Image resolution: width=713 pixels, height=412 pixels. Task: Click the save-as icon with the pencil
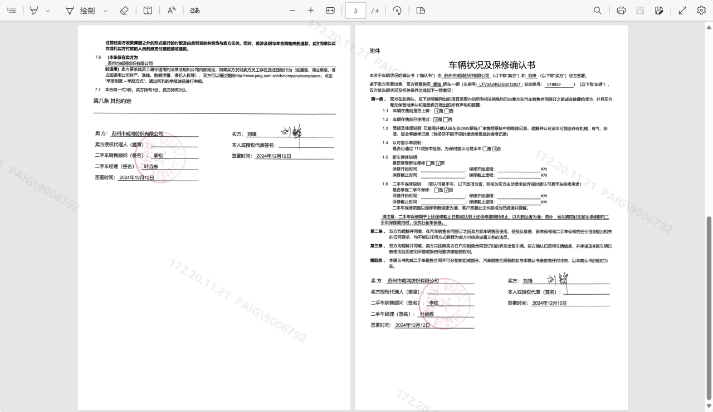(x=659, y=11)
